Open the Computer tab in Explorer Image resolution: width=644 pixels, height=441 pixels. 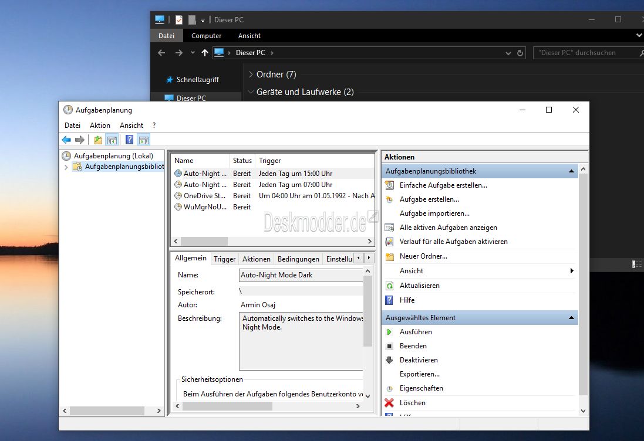coord(206,36)
